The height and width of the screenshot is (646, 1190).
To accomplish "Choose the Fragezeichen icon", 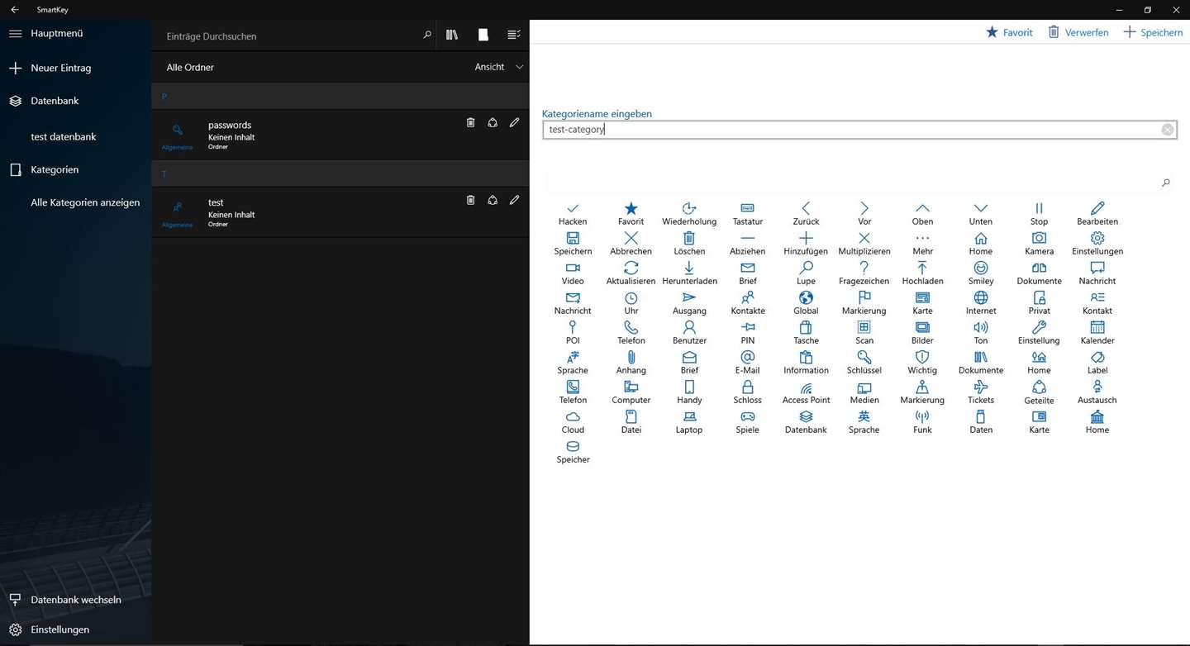I will tap(864, 273).
